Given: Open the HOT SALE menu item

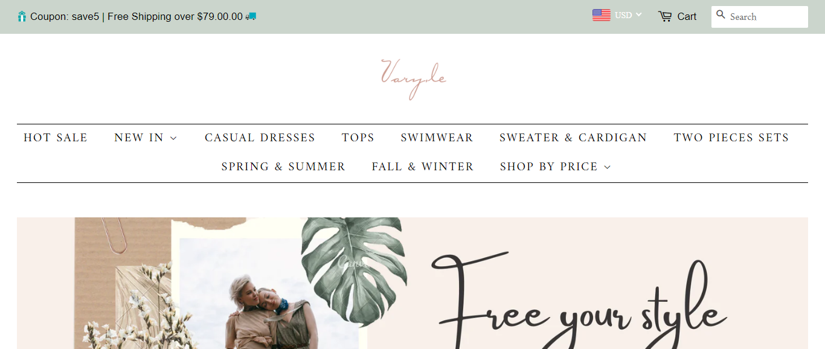Looking at the screenshot, I should pyautogui.click(x=56, y=138).
